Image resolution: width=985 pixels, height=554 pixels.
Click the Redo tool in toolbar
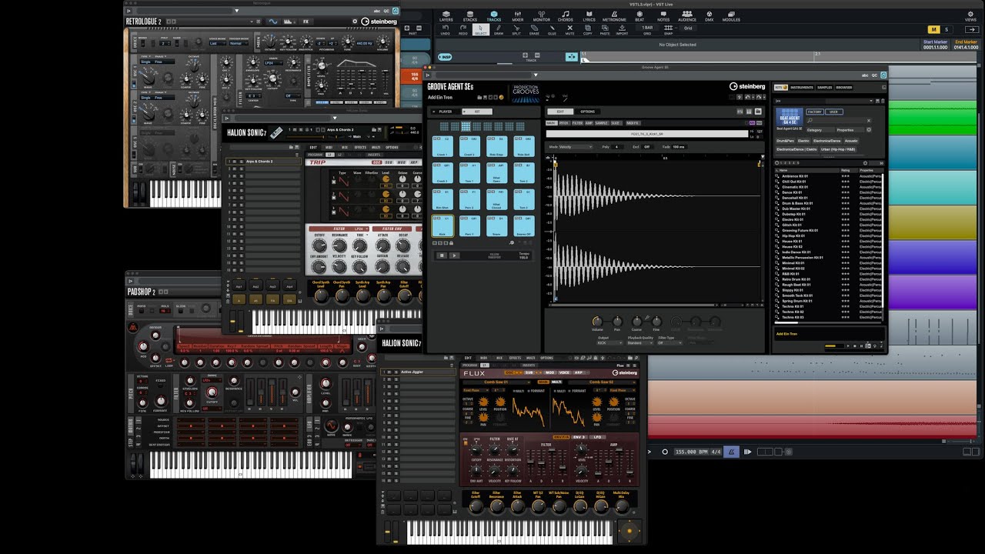(x=463, y=30)
